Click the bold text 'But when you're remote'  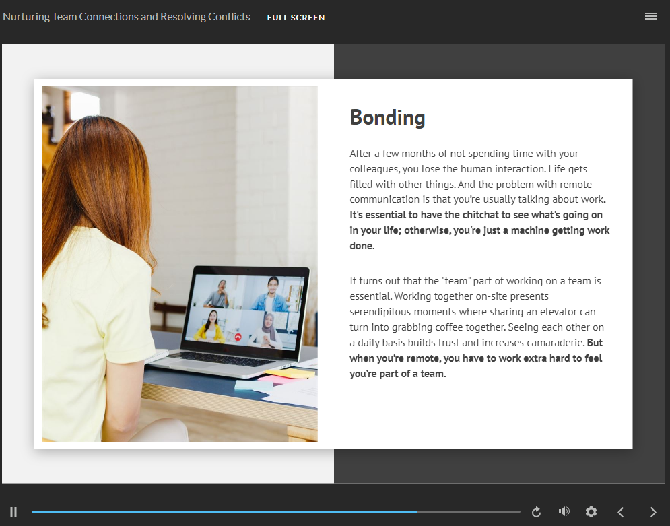click(x=475, y=358)
